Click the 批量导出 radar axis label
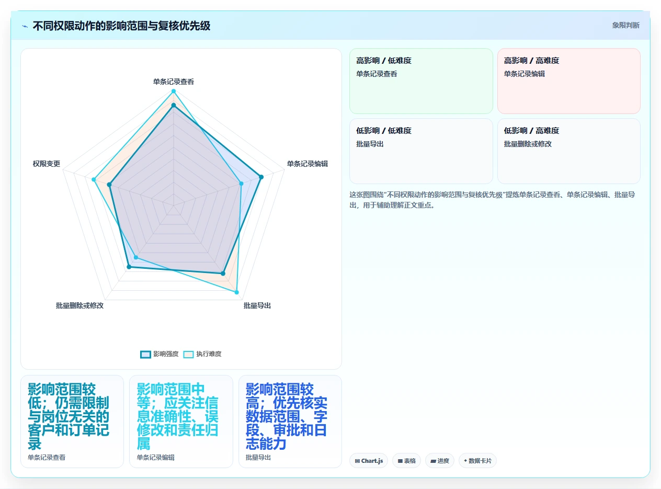Screen dimensions: 661x489 tap(257, 305)
